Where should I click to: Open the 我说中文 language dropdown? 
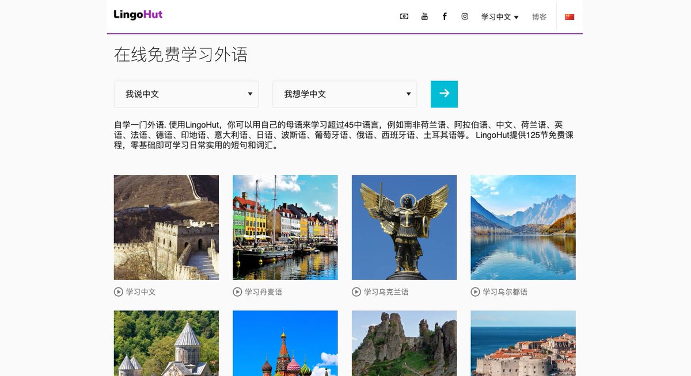click(186, 94)
